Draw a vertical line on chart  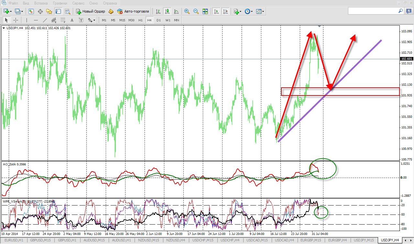[x=27, y=20]
